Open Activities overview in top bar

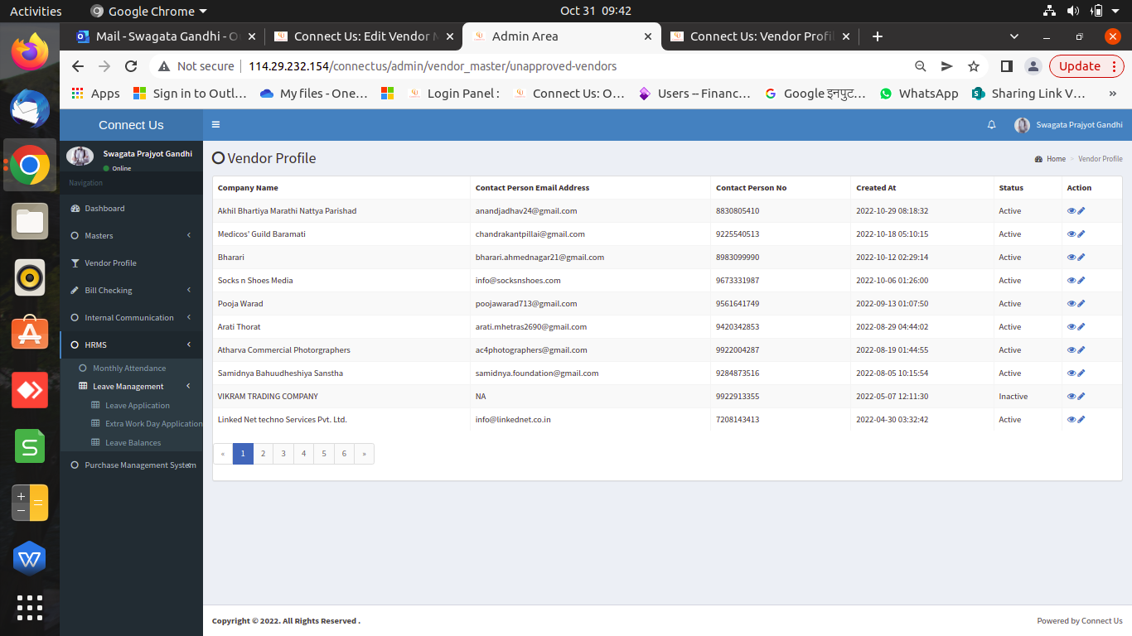(36, 11)
